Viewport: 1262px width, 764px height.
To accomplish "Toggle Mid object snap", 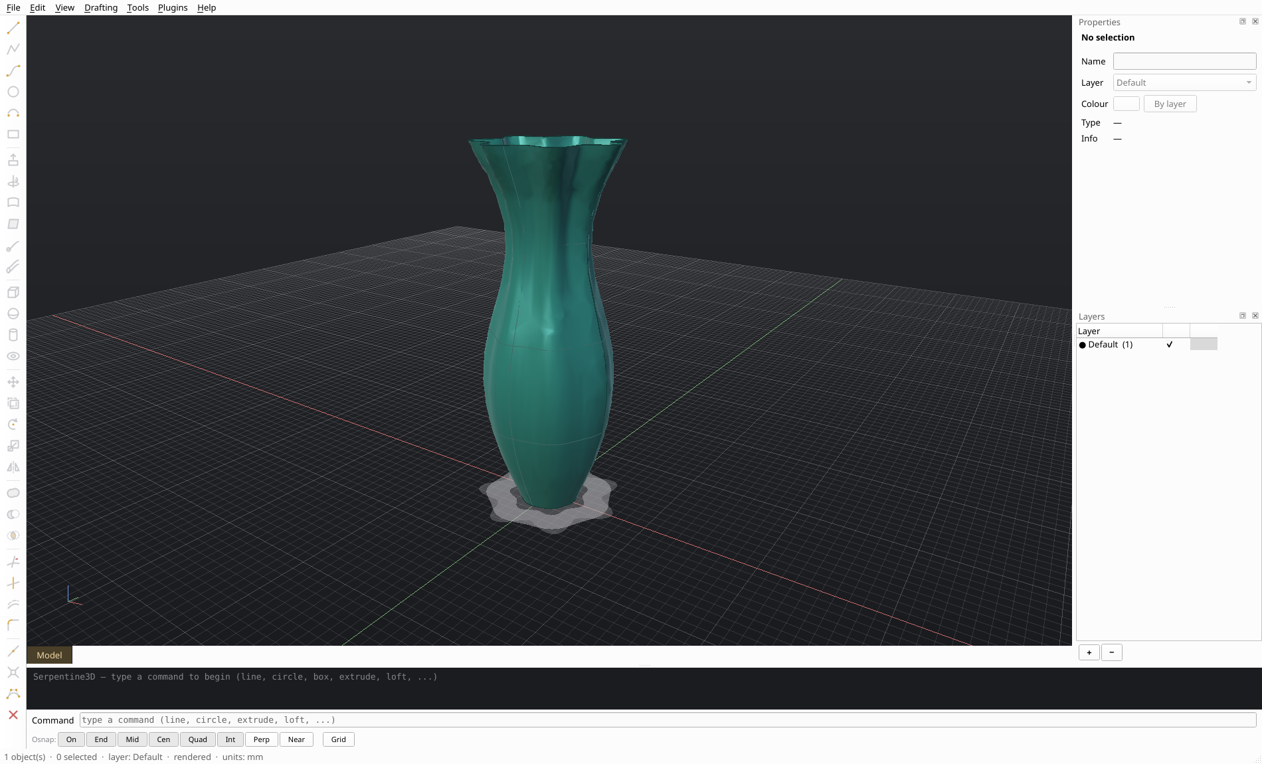I will tap(132, 739).
